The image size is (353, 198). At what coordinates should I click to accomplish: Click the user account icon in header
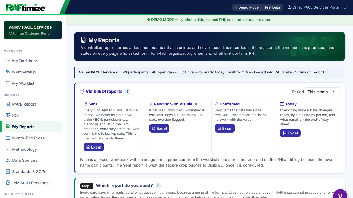[x=289, y=7]
